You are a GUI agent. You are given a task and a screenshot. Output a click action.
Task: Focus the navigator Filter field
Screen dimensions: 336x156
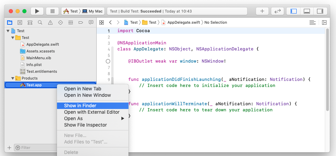36,148
